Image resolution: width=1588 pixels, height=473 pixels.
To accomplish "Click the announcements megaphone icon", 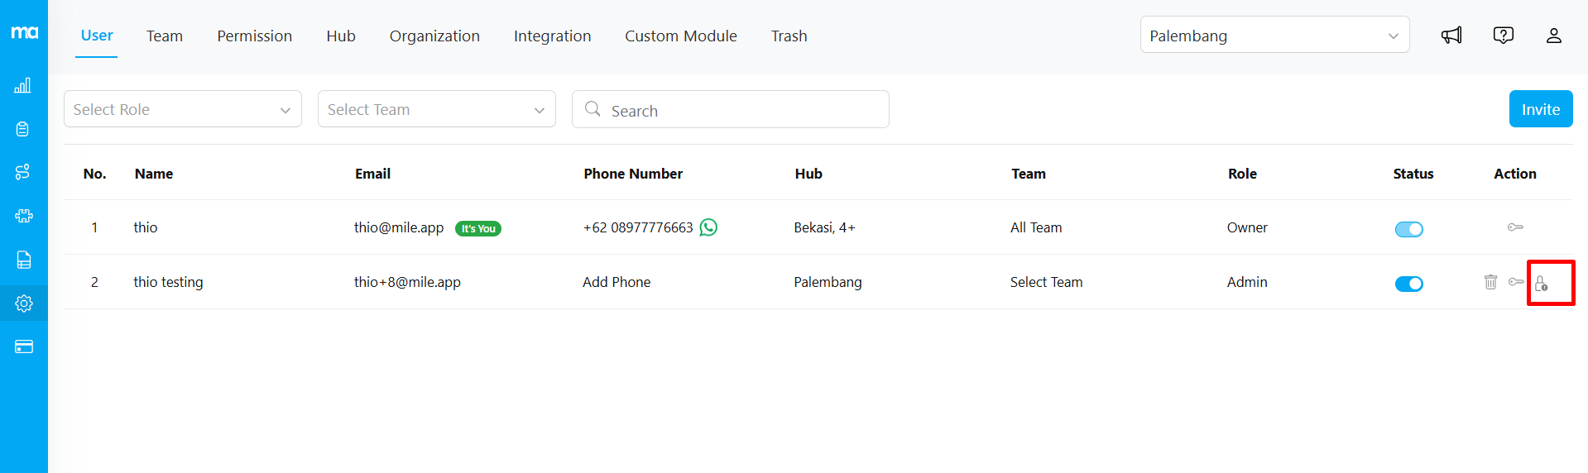I will coord(1451,36).
